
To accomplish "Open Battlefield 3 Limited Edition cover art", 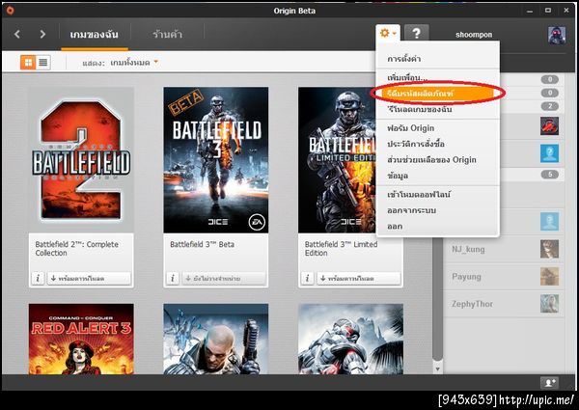I will pos(337,160).
